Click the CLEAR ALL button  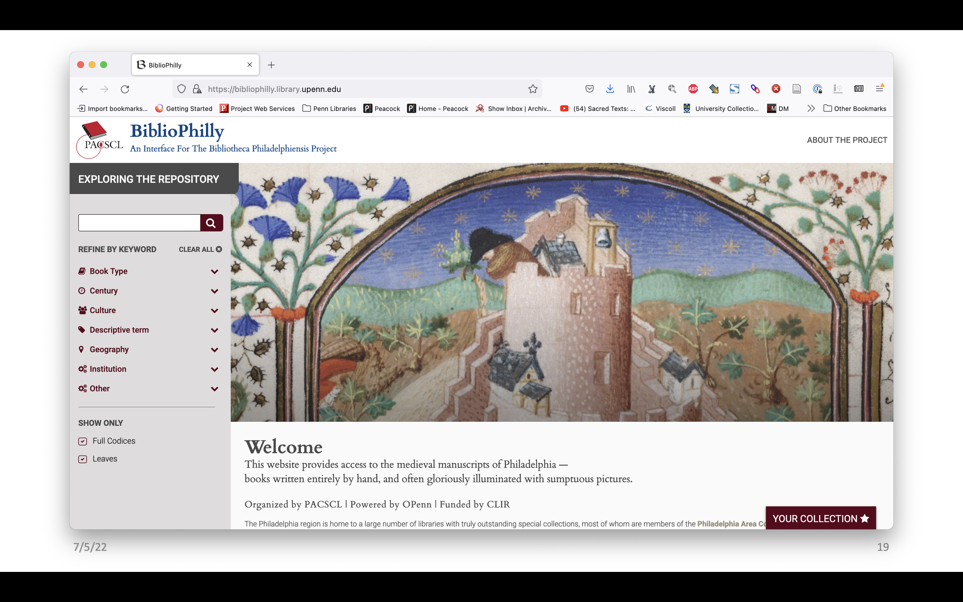point(200,249)
